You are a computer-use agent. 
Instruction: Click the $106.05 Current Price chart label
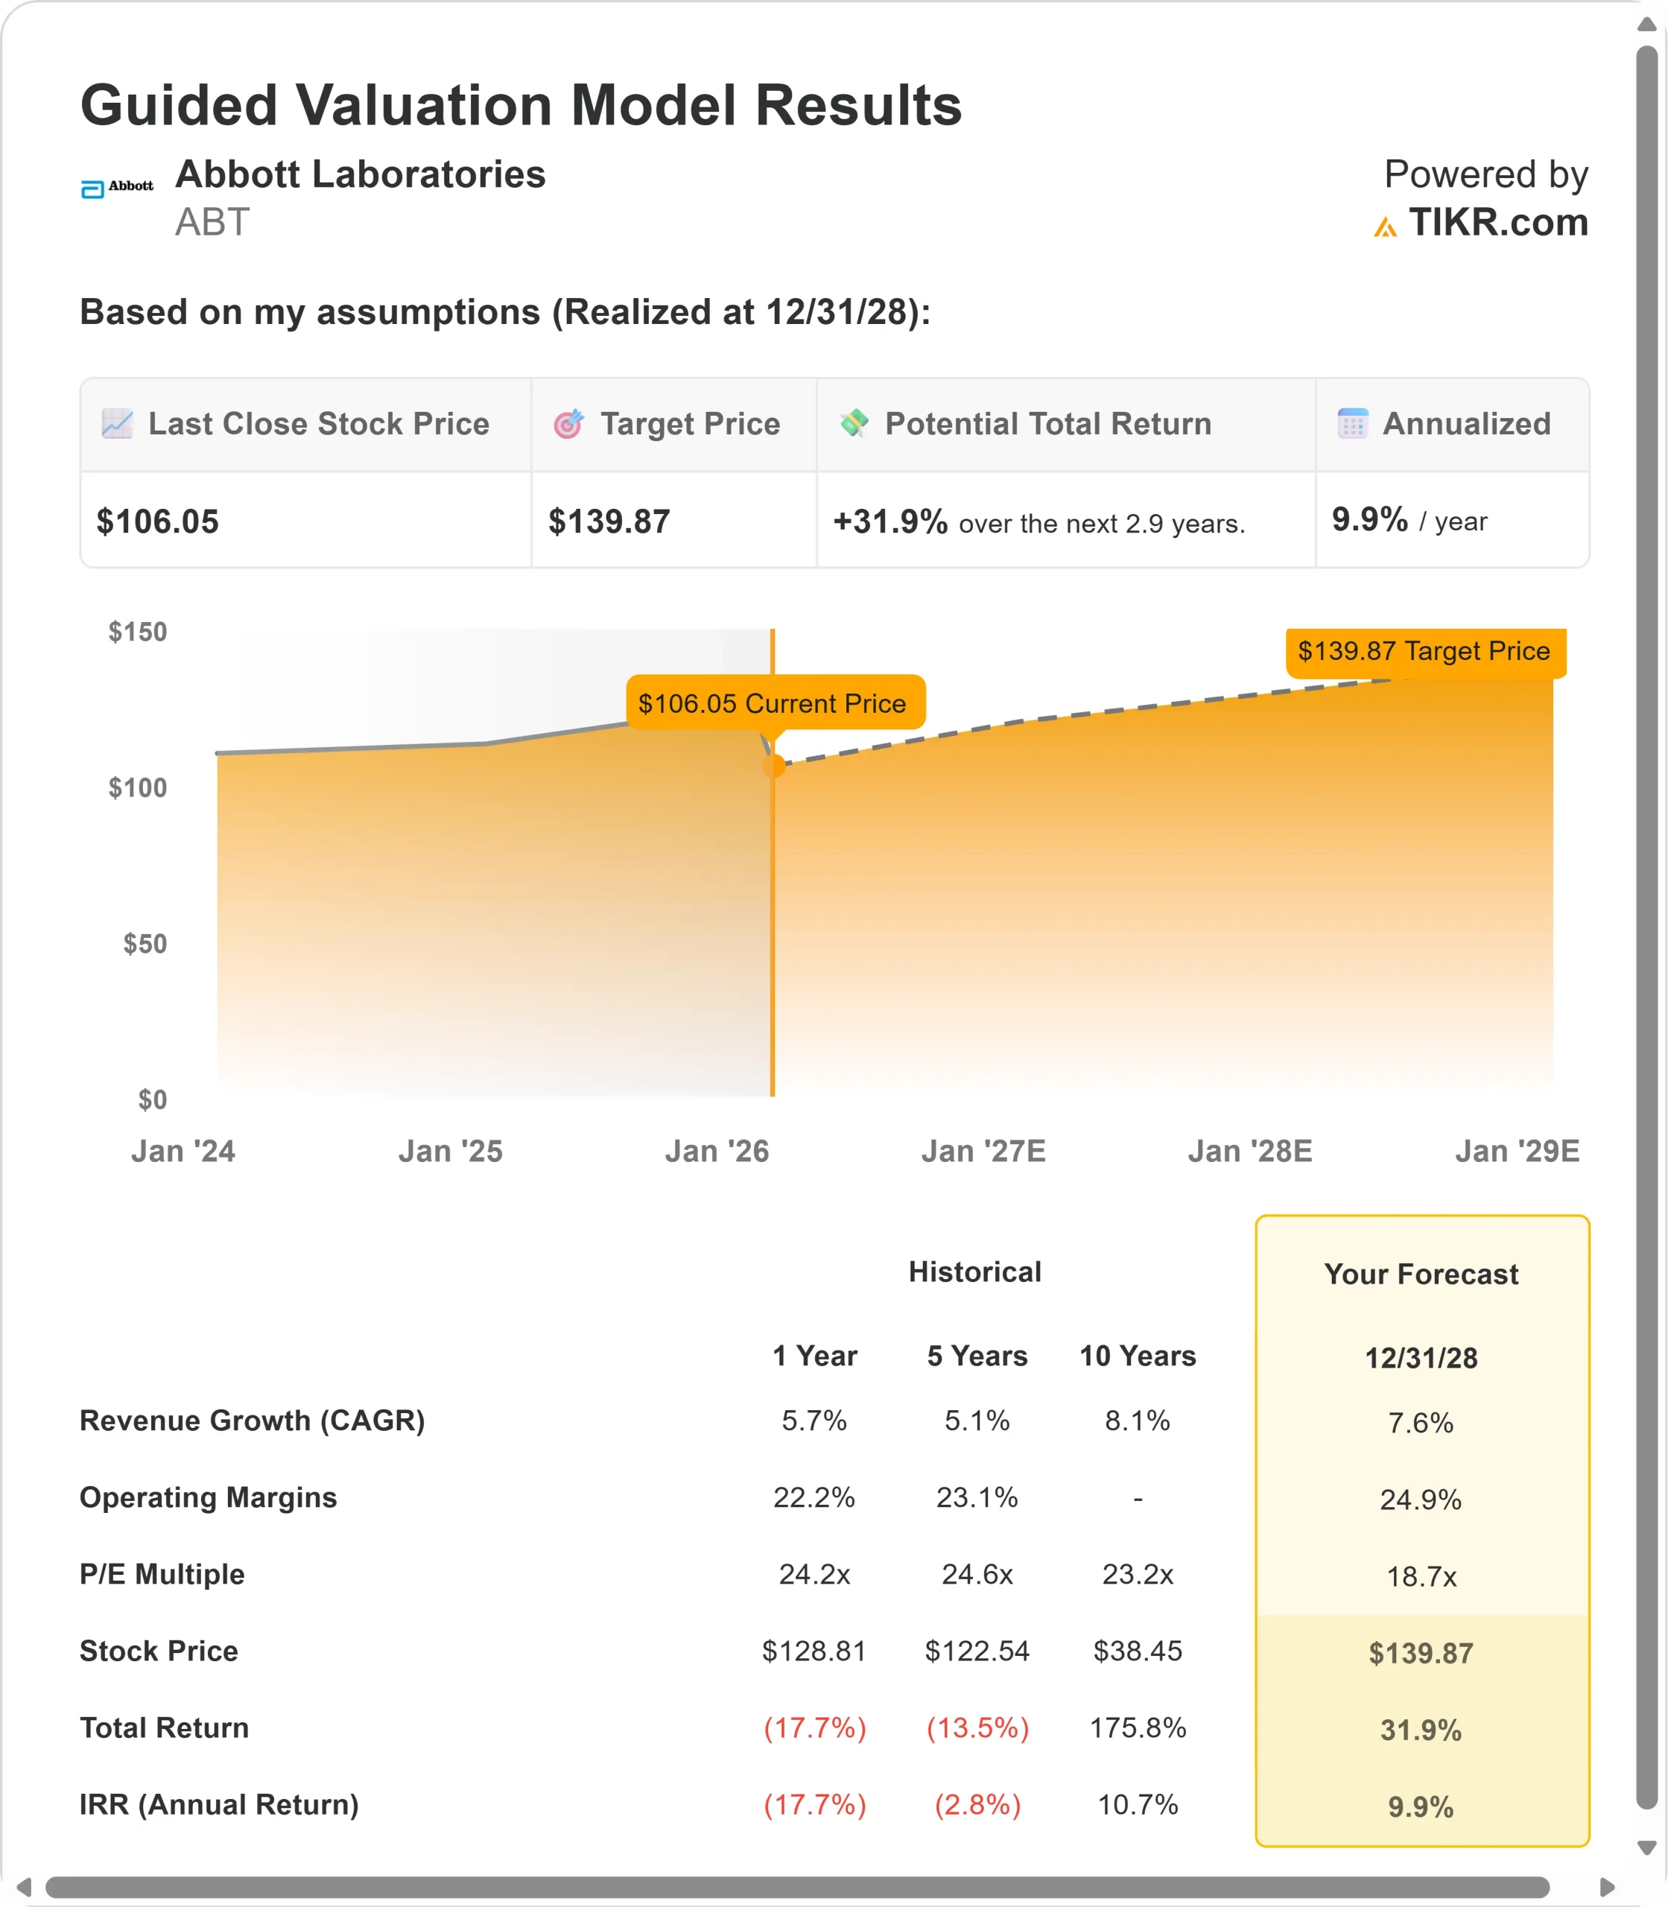(x=773, y=704)
